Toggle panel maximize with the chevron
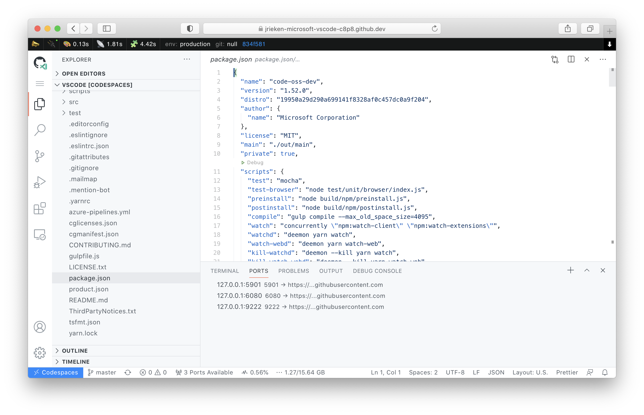The image size is (644, 415). [x=587, y=270]
